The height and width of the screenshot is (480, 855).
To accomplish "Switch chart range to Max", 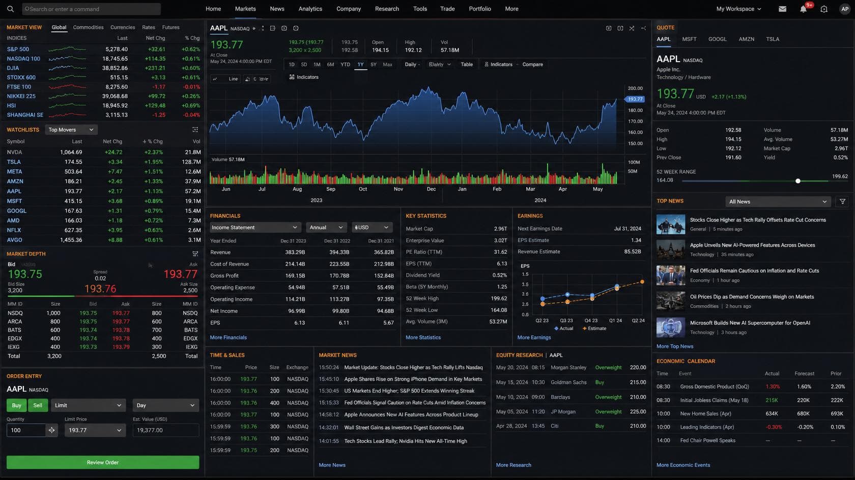I will 388,65.
